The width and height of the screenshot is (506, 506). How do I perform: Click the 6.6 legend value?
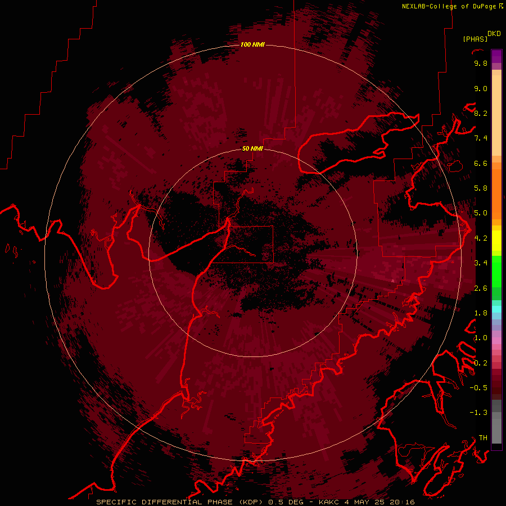[481, 163]
